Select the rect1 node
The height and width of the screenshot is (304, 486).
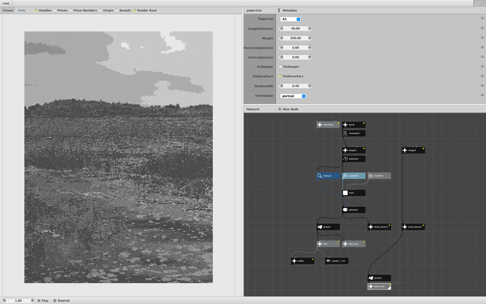click(x=354, y=193)
